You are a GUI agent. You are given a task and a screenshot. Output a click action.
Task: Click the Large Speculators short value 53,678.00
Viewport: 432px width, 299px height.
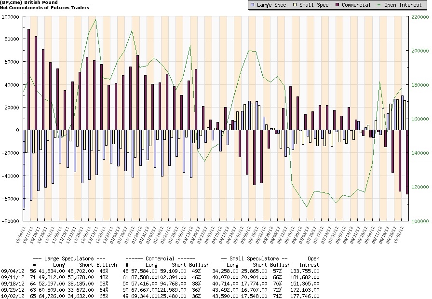(x=81, y=277)
